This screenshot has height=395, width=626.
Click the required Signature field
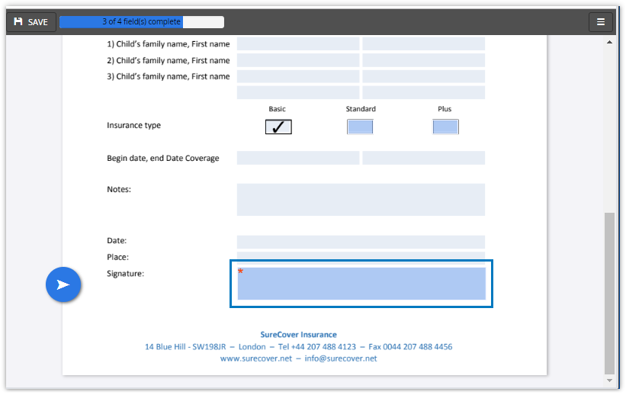361,284
